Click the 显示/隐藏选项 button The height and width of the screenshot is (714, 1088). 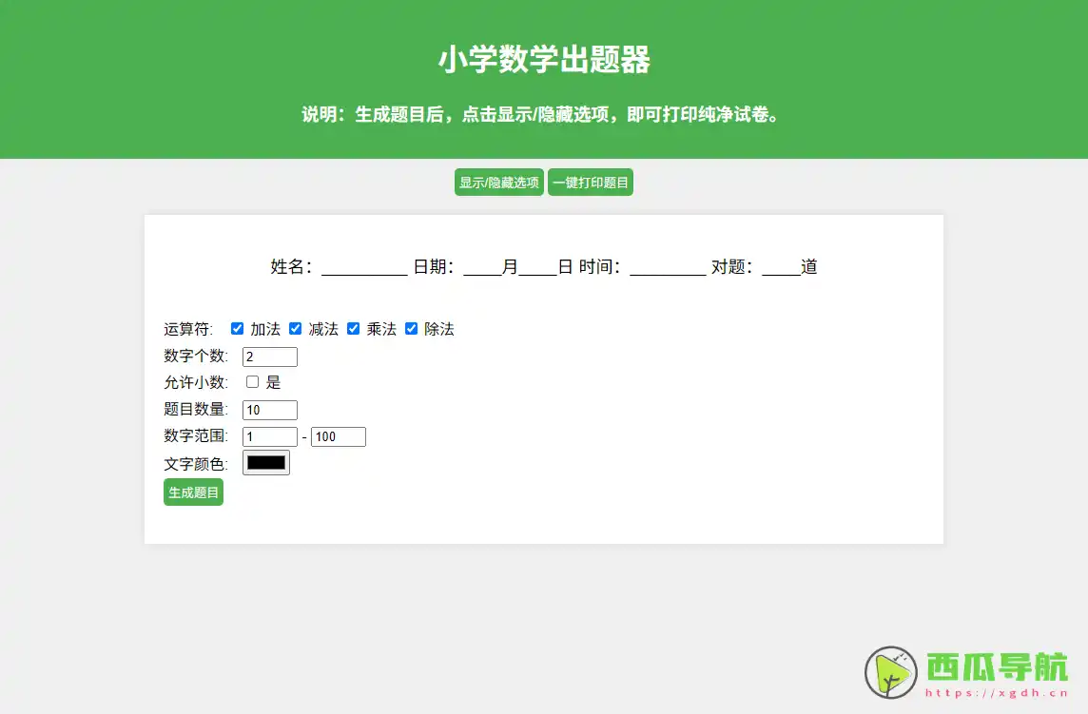coord(499,183)
